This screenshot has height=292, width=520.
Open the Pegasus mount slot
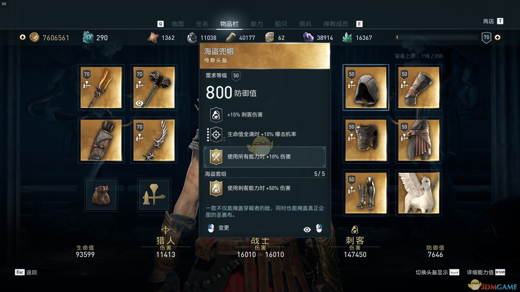tap(419, 193)
